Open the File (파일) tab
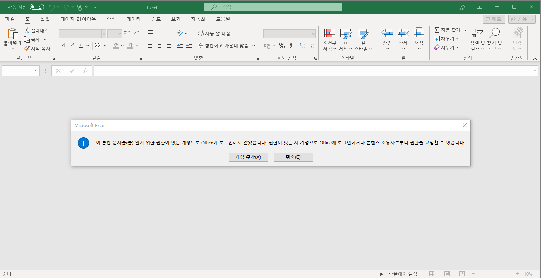Image resolution: width=541 pixels, height=278 pixels. pyautogui.click(x=10, y=19)
